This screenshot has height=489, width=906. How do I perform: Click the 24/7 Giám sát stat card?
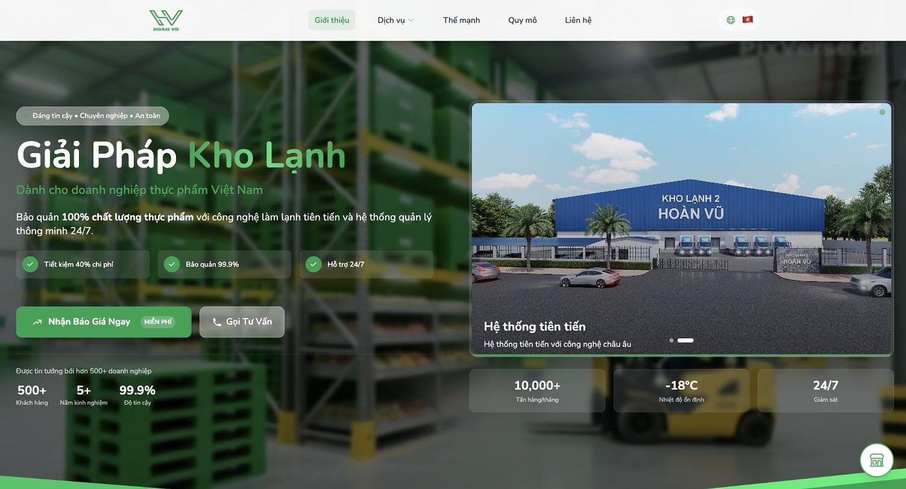(x=826, y=391)
